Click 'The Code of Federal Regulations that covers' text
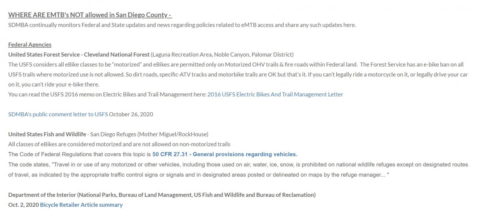Screen dimensions: 478x213 click(x=79, y=154)
